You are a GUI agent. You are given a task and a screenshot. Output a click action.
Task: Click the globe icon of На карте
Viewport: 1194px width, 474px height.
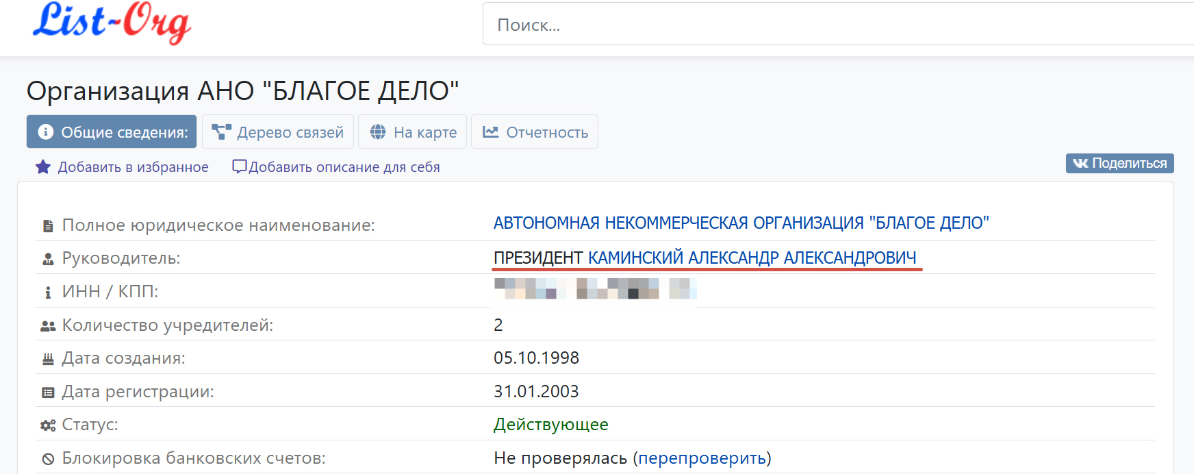[378, 132]
